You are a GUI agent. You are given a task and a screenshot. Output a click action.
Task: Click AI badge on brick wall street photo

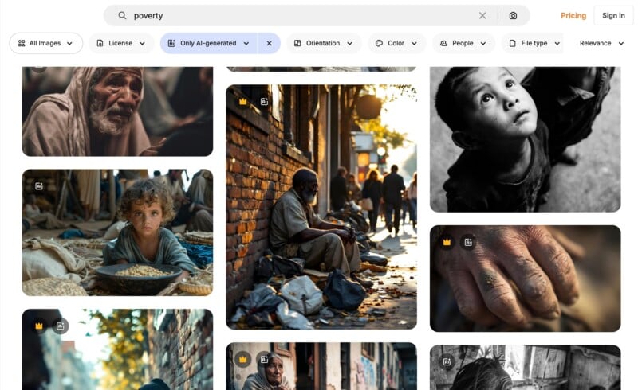coord(264,101)
